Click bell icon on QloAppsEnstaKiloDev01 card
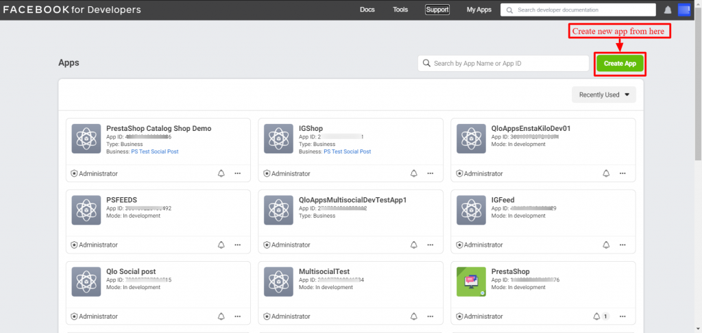 coord(606,173)
